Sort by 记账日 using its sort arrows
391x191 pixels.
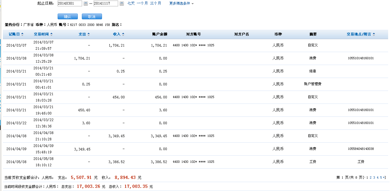[x=22, y=34]
